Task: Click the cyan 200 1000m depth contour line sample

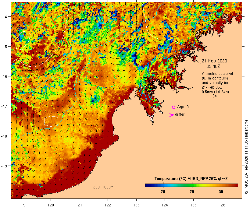Action: pos(98,190)
